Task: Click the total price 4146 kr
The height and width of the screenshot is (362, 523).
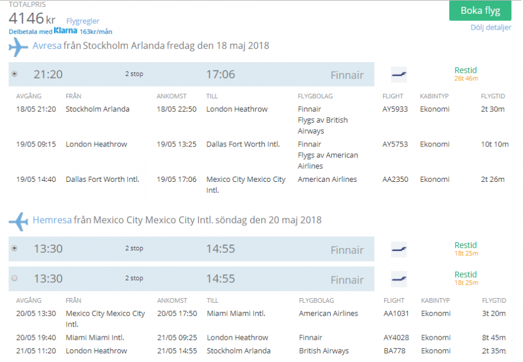Action: (x=32, y=18)
